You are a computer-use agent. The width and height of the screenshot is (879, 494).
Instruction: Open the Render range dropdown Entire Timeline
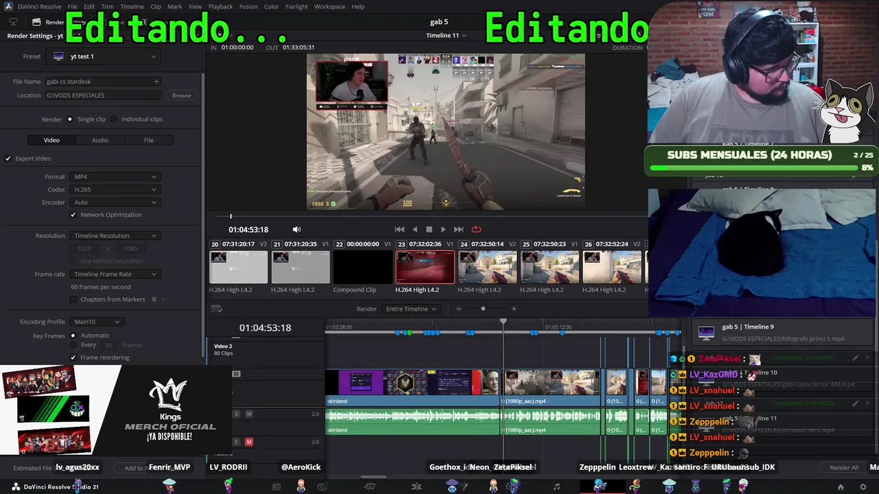pyautogui.click(x=411, y=309)
